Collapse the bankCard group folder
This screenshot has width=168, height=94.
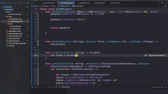[x=3, y=9]
